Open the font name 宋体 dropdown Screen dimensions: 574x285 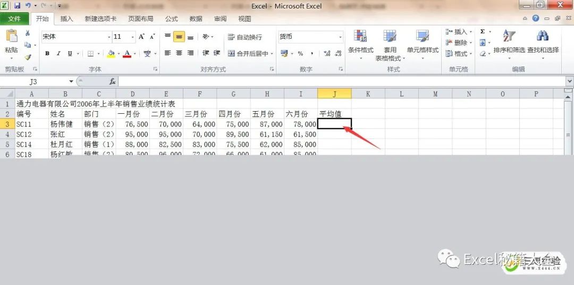(109, 37)
